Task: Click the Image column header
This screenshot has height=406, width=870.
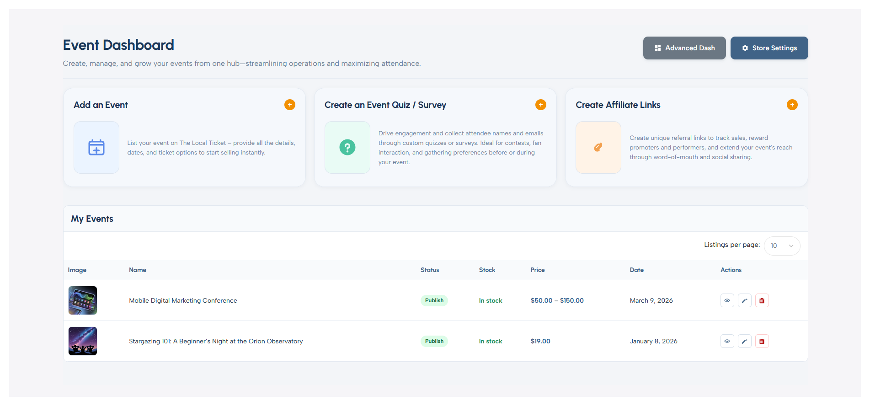Action: [77, 270]
